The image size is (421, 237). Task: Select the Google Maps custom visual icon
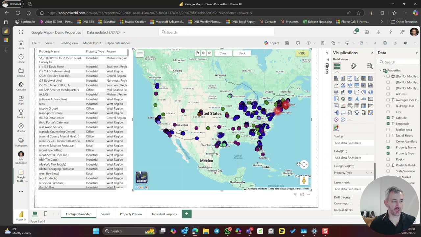pos(336,128)
